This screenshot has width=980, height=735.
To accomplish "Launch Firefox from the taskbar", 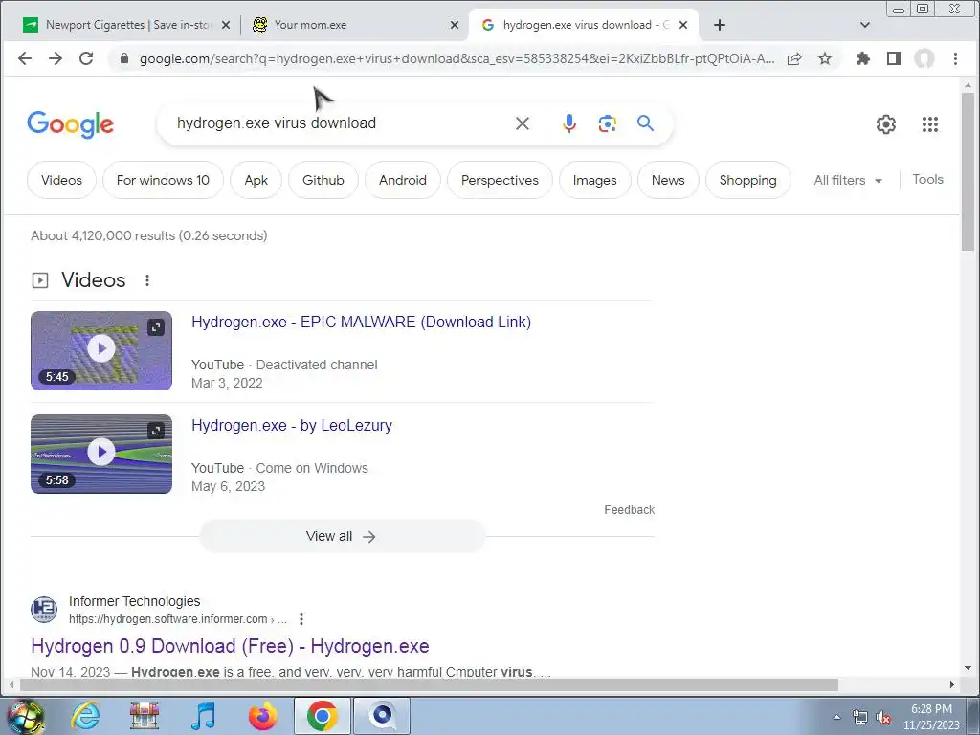I will tap(262, 716).
